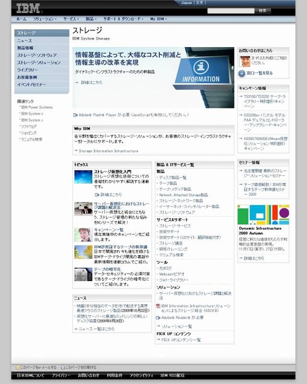Click the autumn trees tape topic thumbnail
The width and height of the screenshot is (307, 384).
(x=83, y=252)
